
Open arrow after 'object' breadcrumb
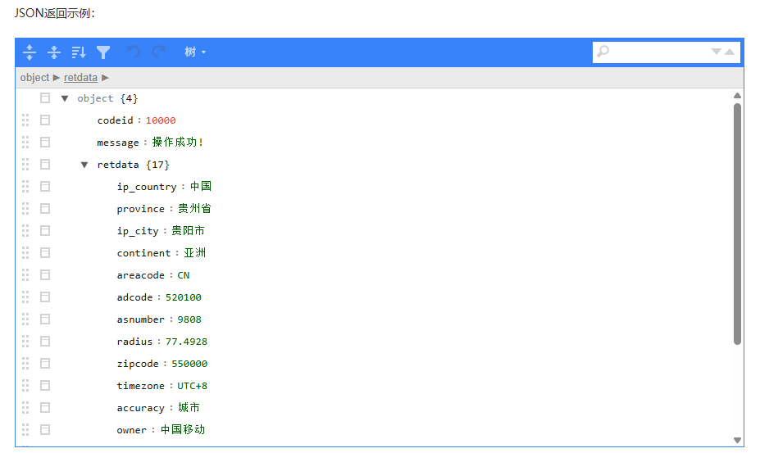(x=57, y=78)
